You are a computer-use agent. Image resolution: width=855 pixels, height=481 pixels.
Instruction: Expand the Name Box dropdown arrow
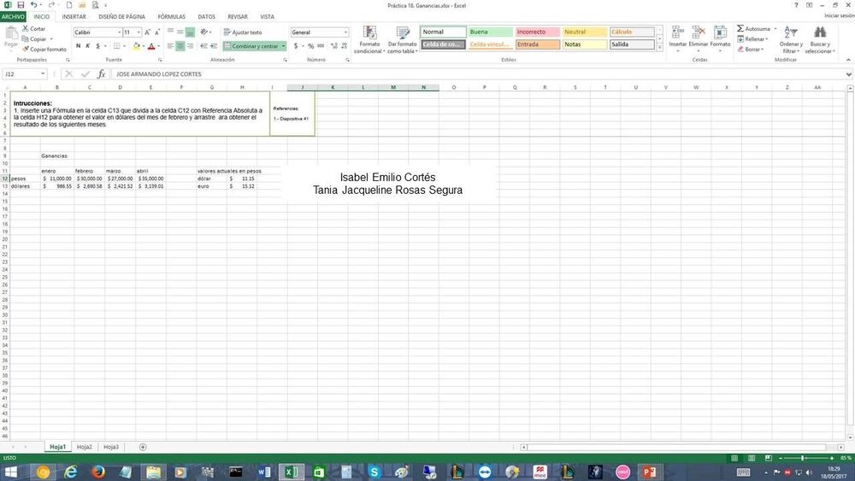click(x=43, y=74)
